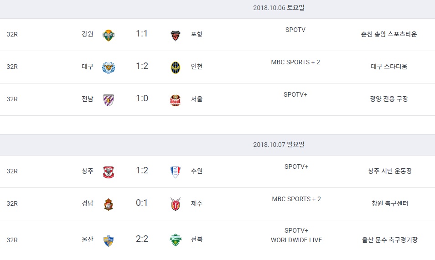The height and width of the screenshot is (260, 435).
Task: Click the Incheon United team crest
Action: (176, 68)
